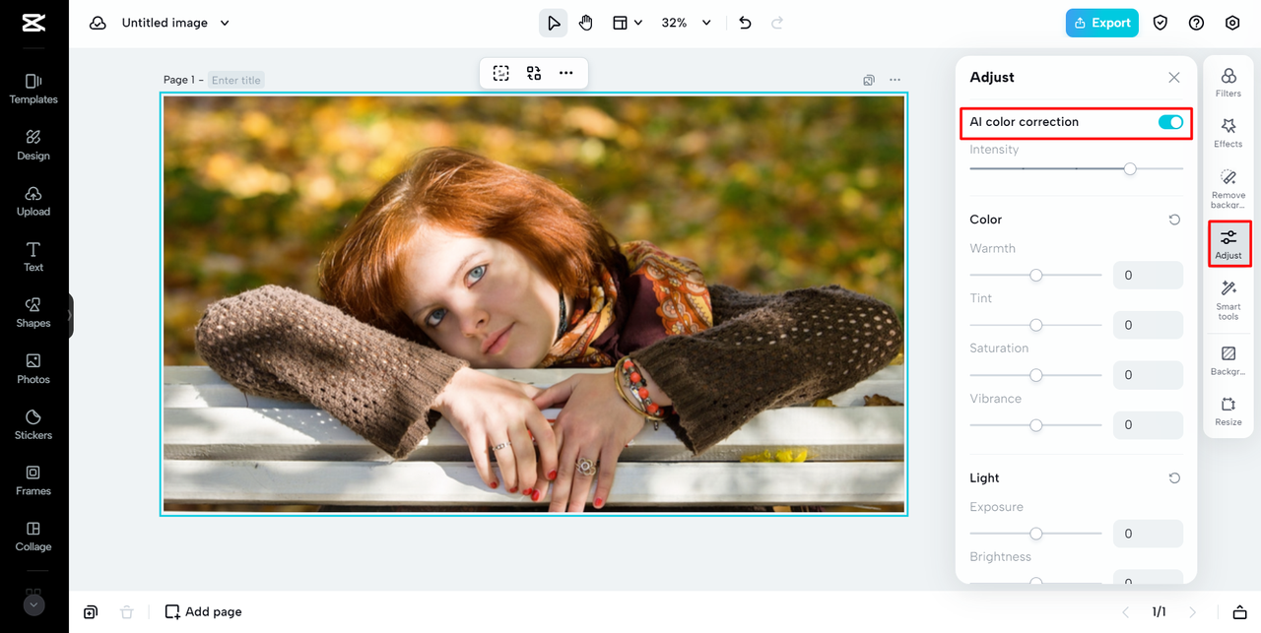The image size is (1261, 633).
Task: Open the Adjust tool
Action: point(1228,244)
